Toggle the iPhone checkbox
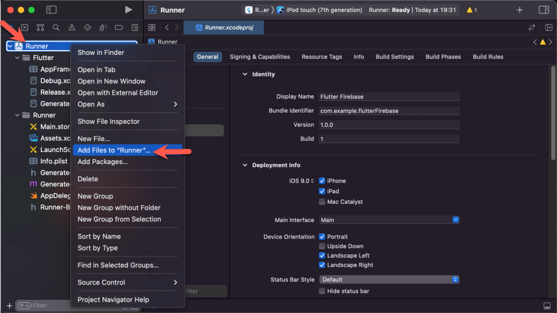This screenshot has width=557, height=313. tap(322, 180)
